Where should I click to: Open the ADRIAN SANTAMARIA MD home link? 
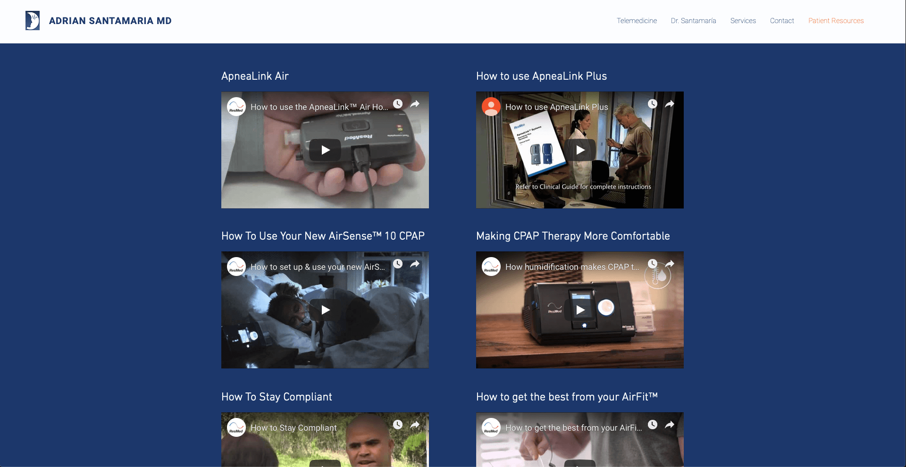110,21
